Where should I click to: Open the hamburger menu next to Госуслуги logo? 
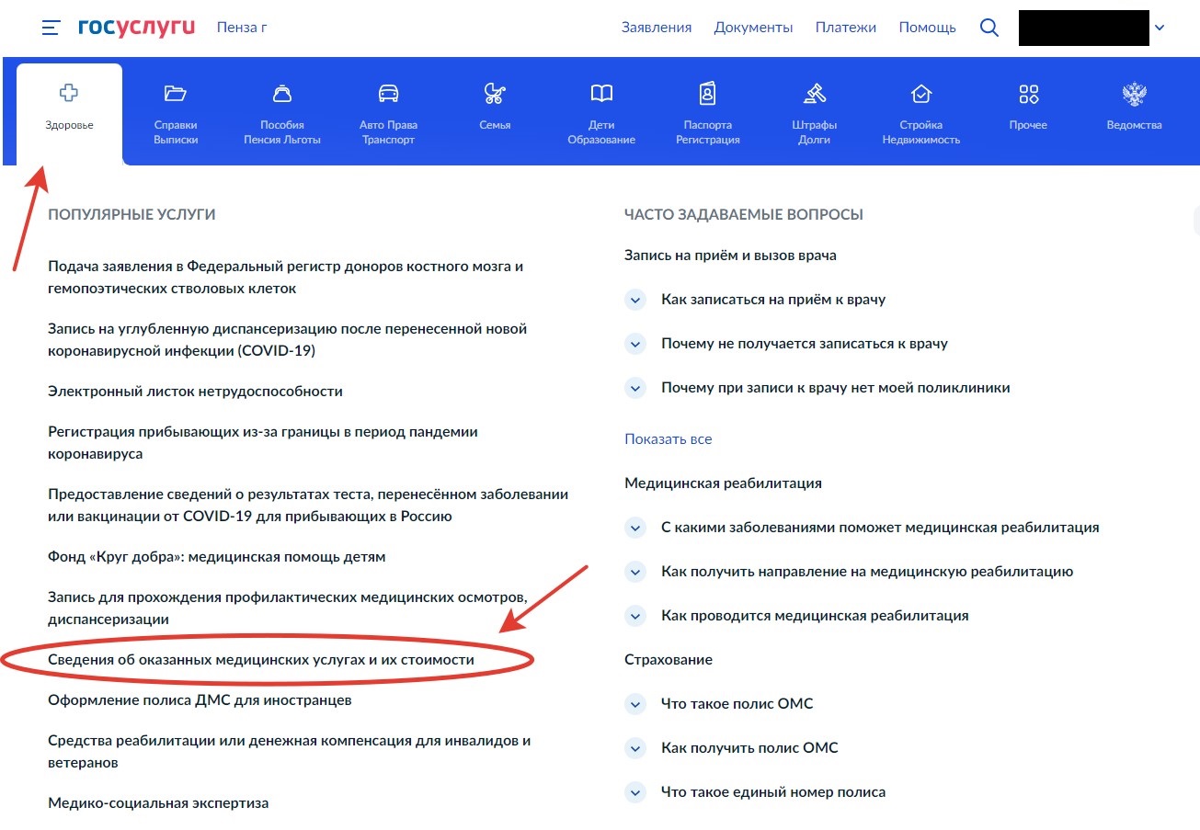coord(51,28)
